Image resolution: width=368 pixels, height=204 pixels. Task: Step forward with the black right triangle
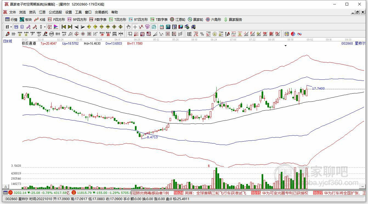[x=83, y=27]
